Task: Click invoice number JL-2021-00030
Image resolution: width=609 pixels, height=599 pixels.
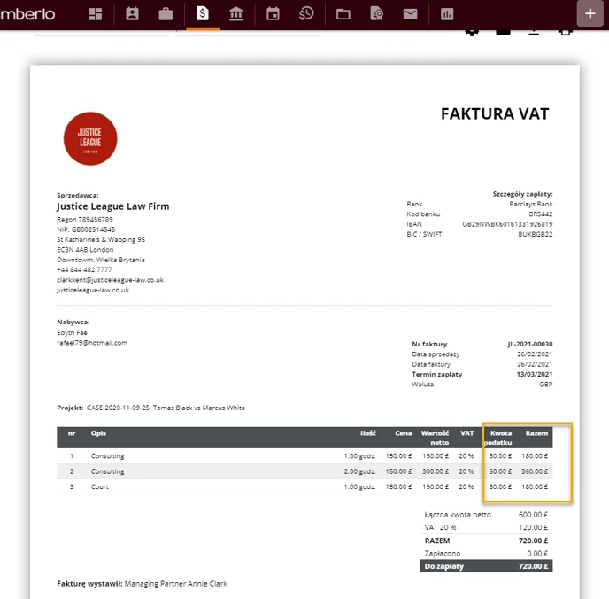Action: pyautogui.click(x=530, y=344)
